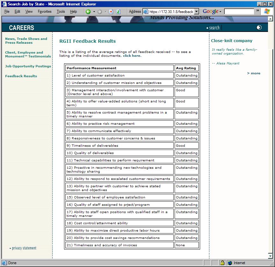
Task: Expand the toolbar overflow chevron
Action: click(257, 11)
